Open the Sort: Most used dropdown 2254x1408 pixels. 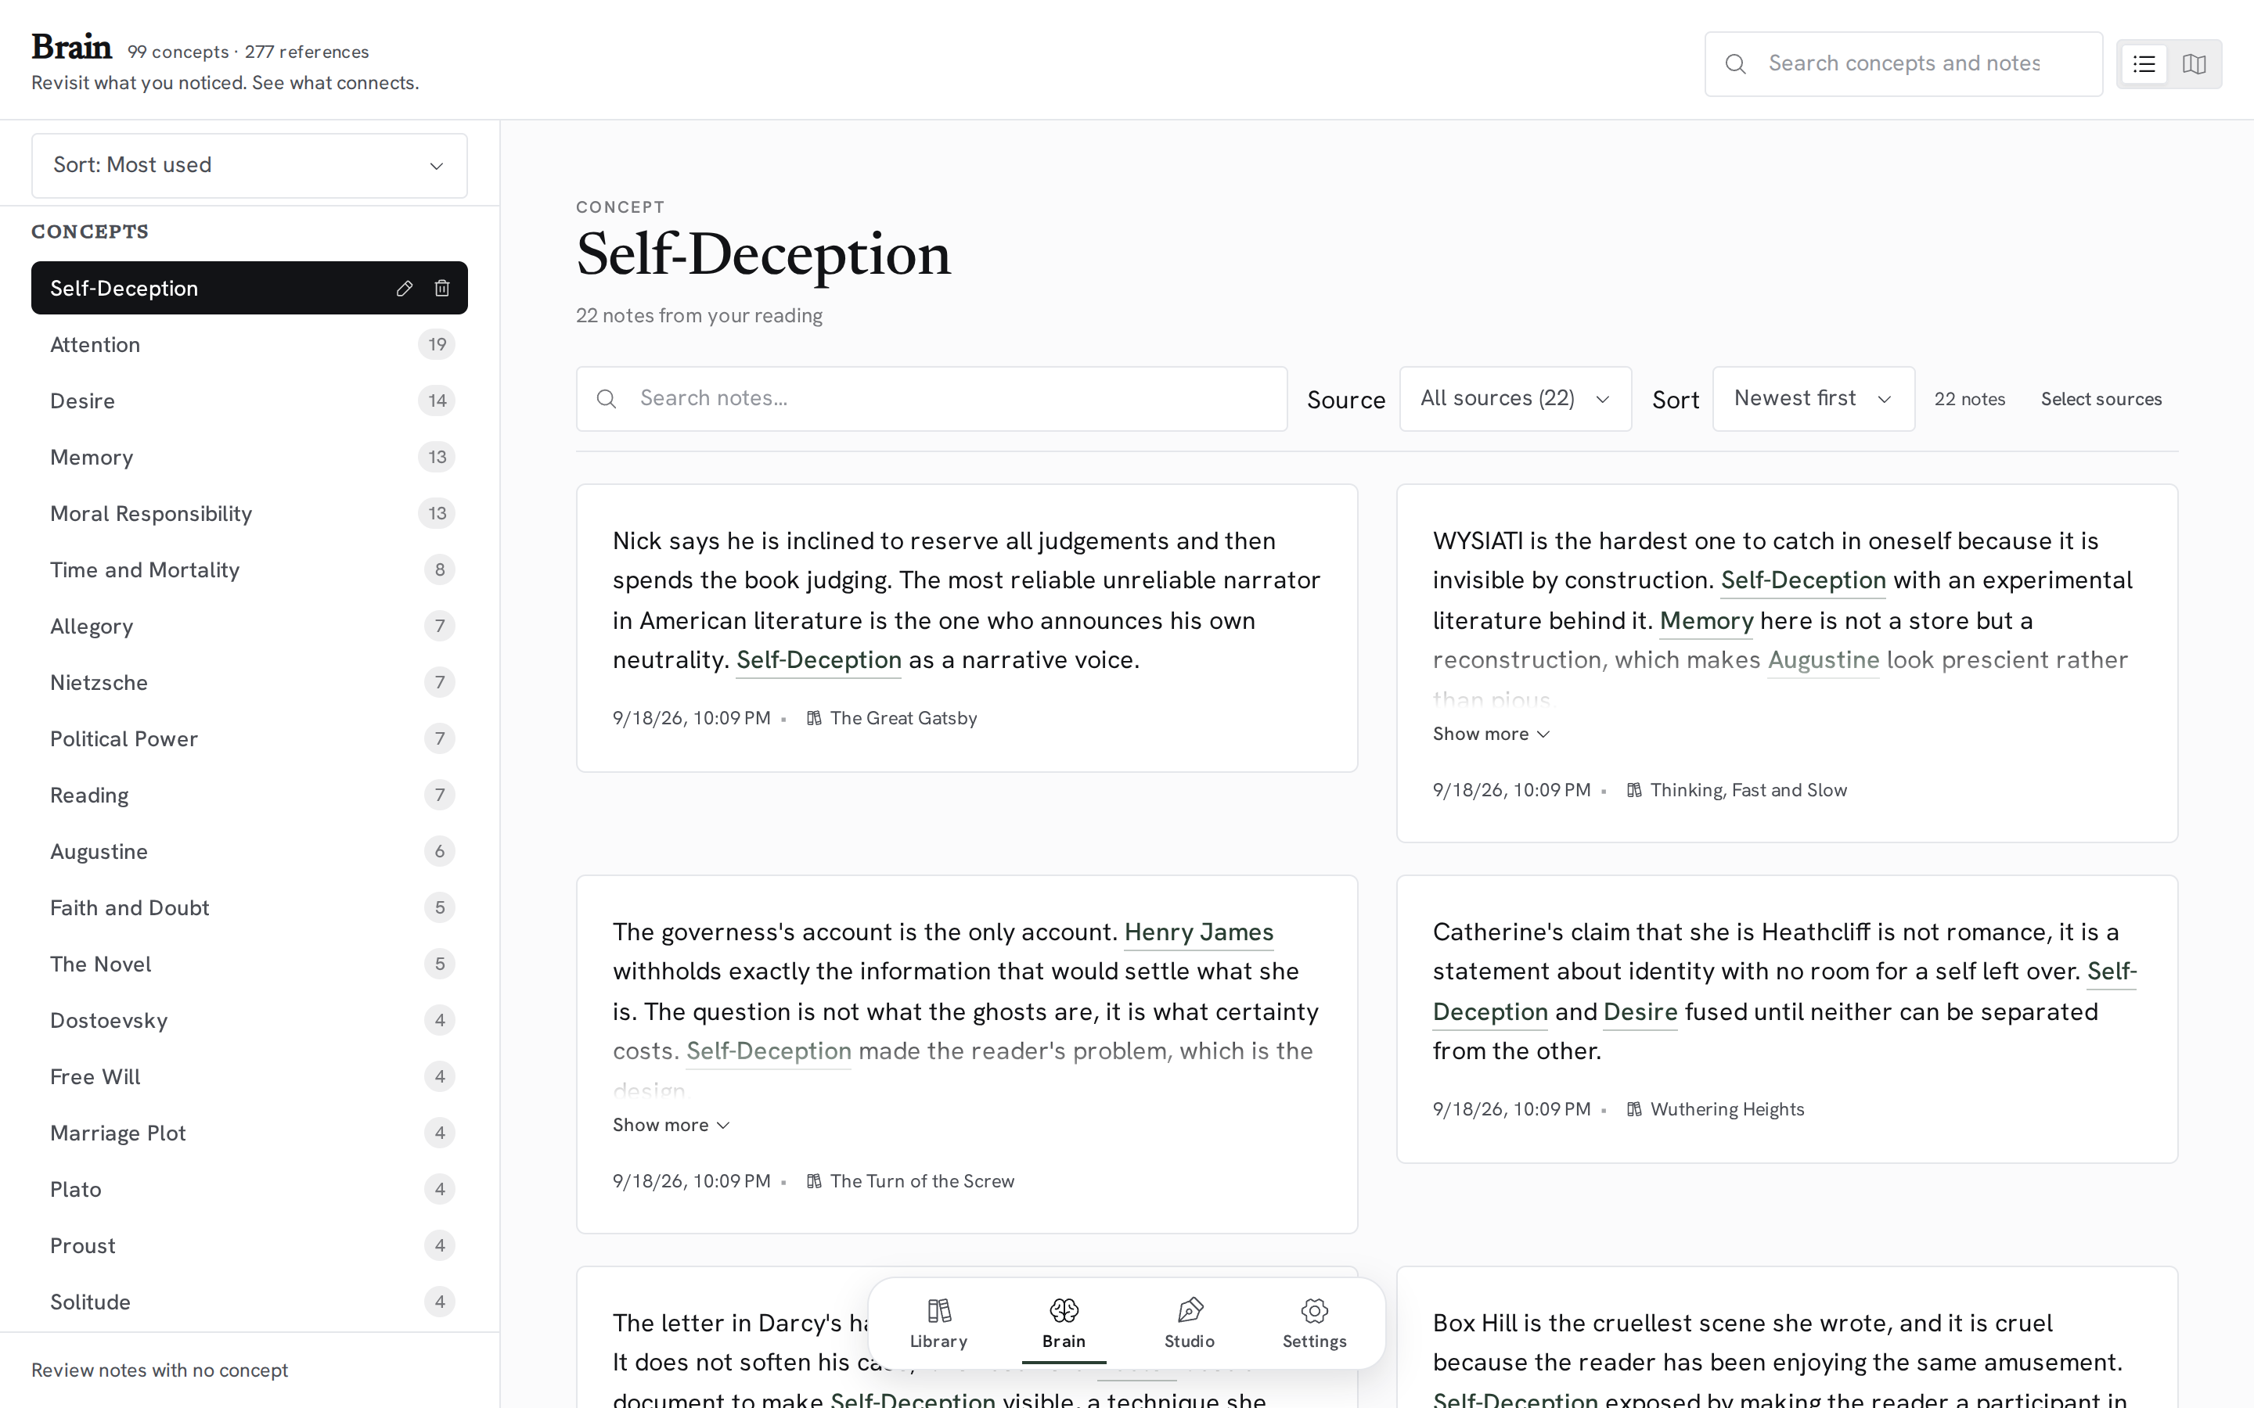pyautogui.click(x=250, y=166)
